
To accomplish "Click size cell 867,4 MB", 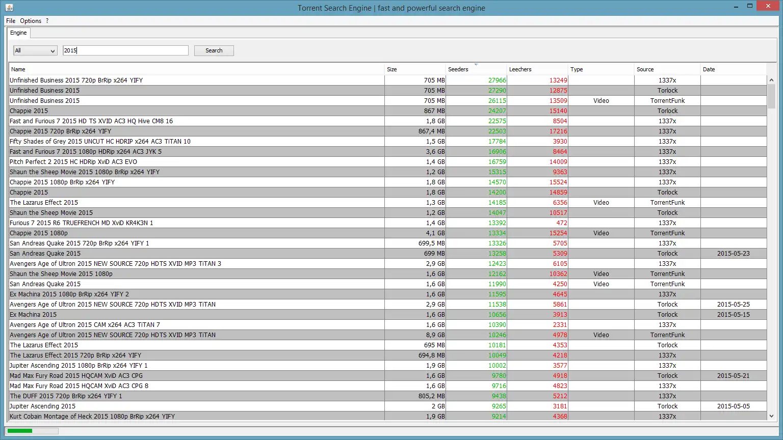I will point(432,131).
